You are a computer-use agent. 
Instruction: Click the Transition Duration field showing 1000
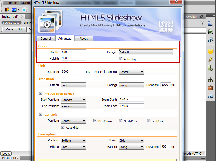pos(166,85)
